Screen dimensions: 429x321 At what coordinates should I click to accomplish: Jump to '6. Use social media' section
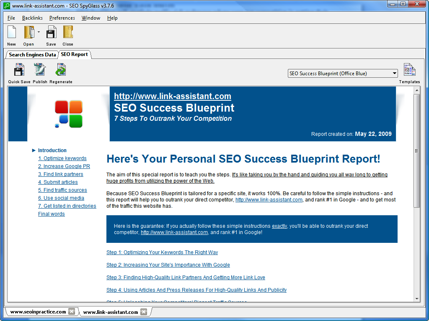(61, 198)
